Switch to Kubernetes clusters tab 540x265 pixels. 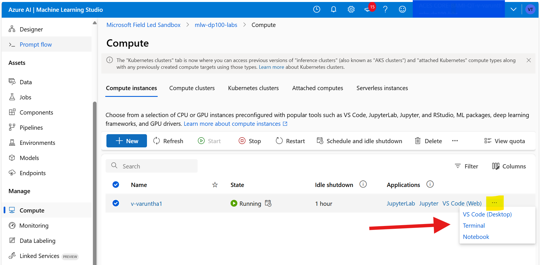(x=253, y=88)
